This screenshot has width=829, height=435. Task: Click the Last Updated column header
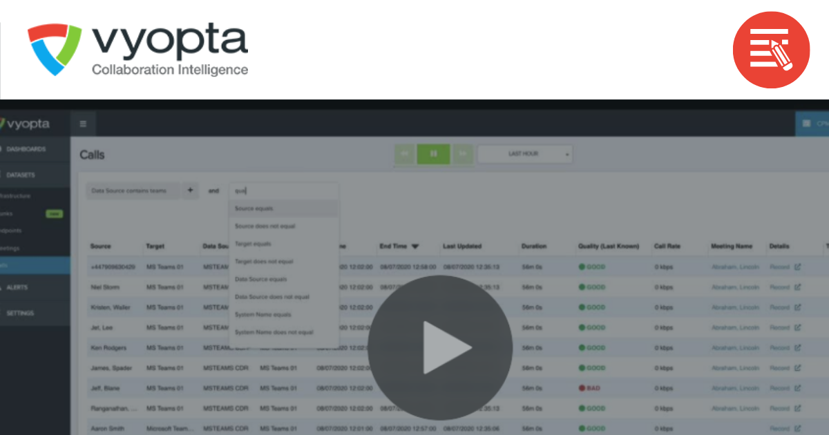pyautogui.click(x=462, y=246)
